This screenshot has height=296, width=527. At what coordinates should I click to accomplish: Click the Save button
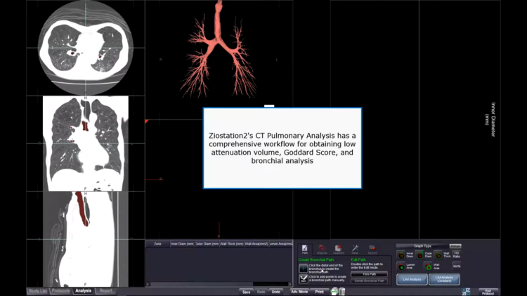(246, 292)
